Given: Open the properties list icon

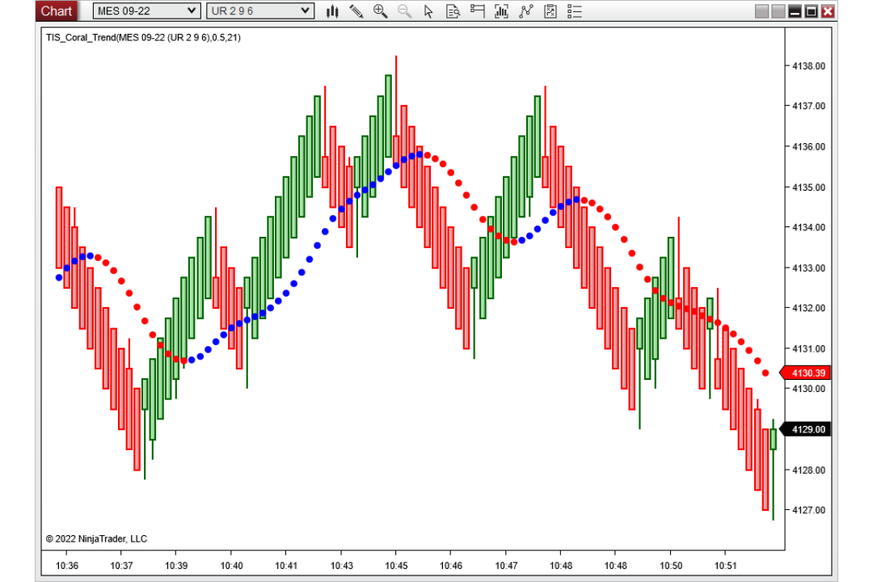Looking at the screenshot, I should click(575, 11).
